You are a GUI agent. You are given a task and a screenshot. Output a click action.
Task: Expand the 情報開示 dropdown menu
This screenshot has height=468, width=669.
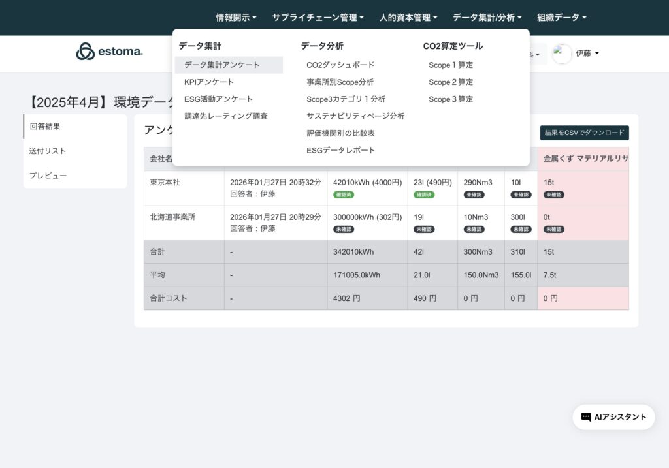tap(236, 18)
